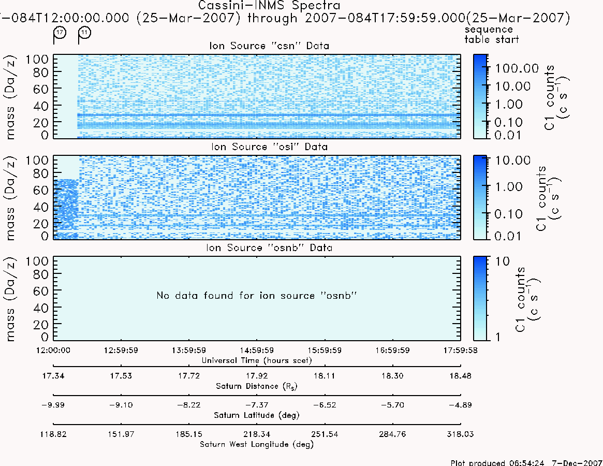
Task: Click the longitude value 251.54
Action: [325, 434]
